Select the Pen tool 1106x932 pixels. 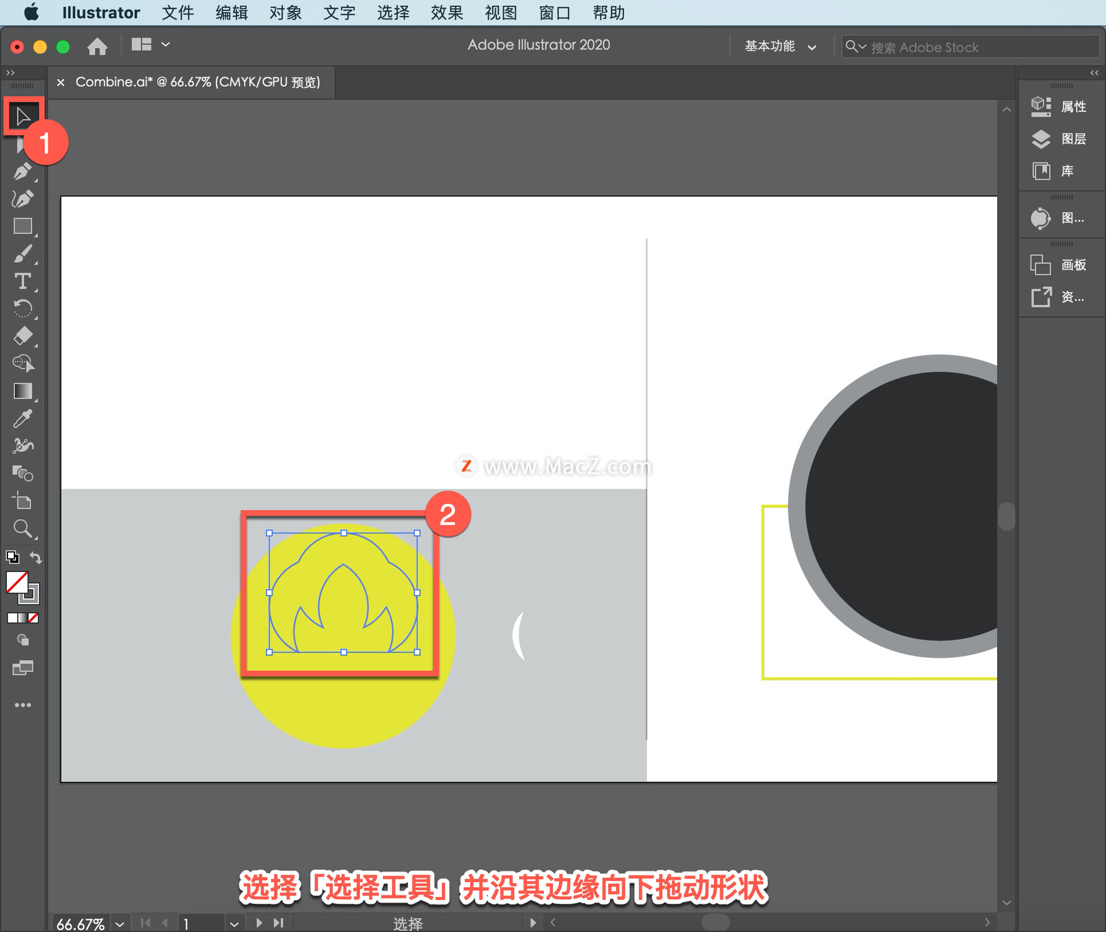(x=23, y=171)
